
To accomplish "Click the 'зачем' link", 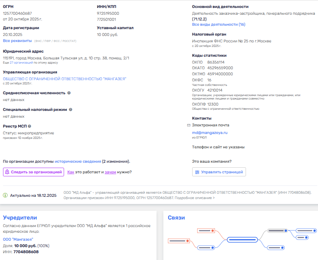I will [x=110, y=172].
